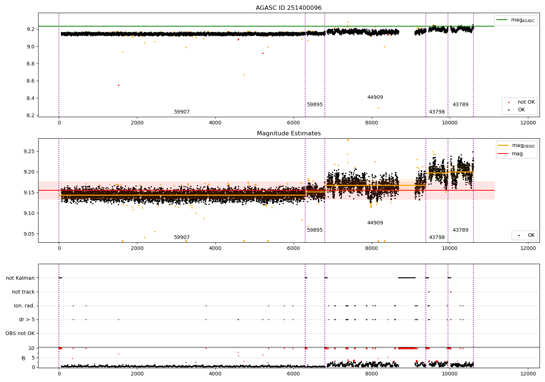Click observation label 43789 in AGASC plot
Image resolution: width=545 pixels, height=382 pixels.
point(460,105)
